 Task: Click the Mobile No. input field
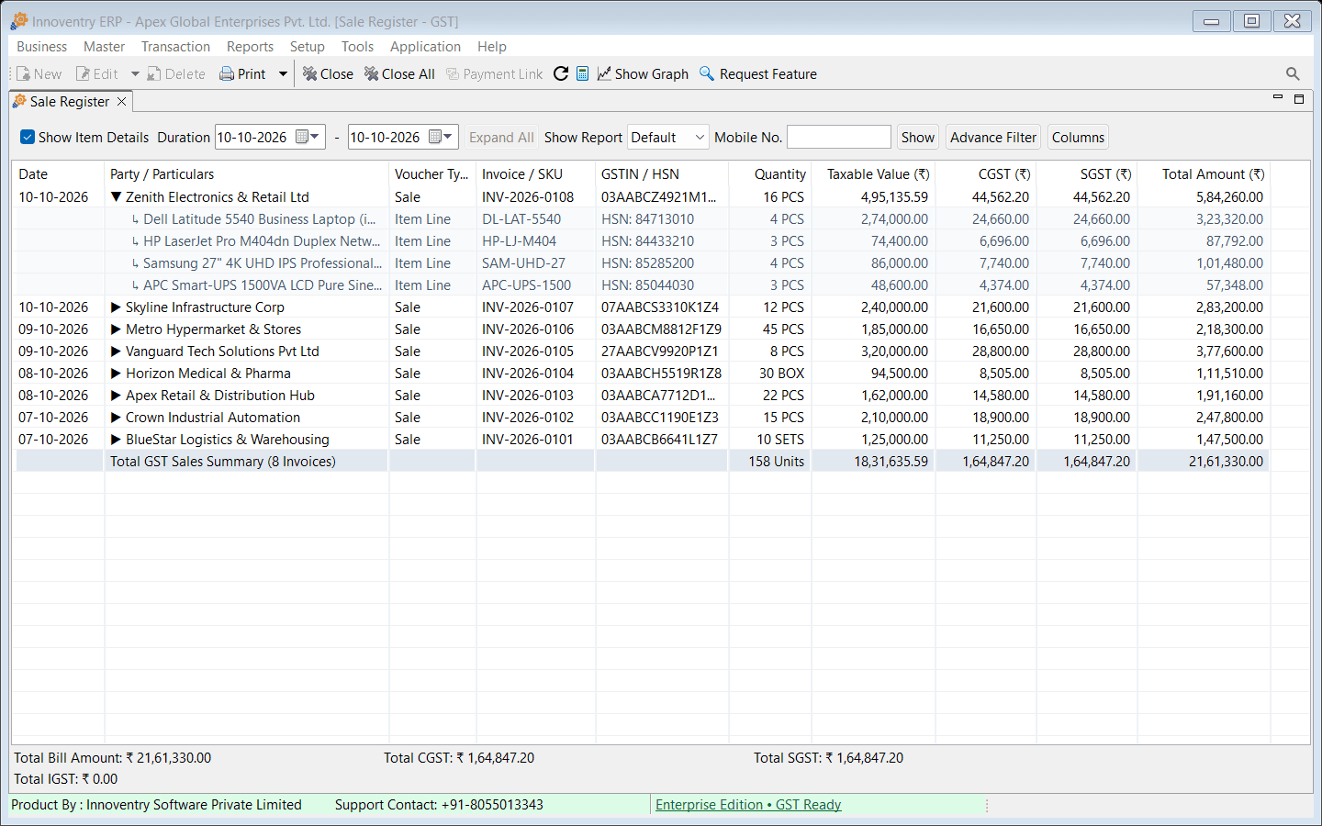coord(839,137)
